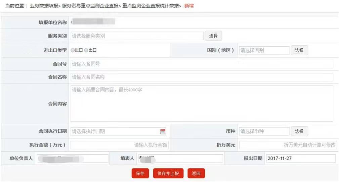Go to 业务数据填报 breadcrumb
339x182 pixels.
(x=44, y=6)
